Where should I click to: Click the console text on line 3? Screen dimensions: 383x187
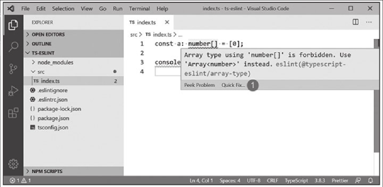pos(168,62)
